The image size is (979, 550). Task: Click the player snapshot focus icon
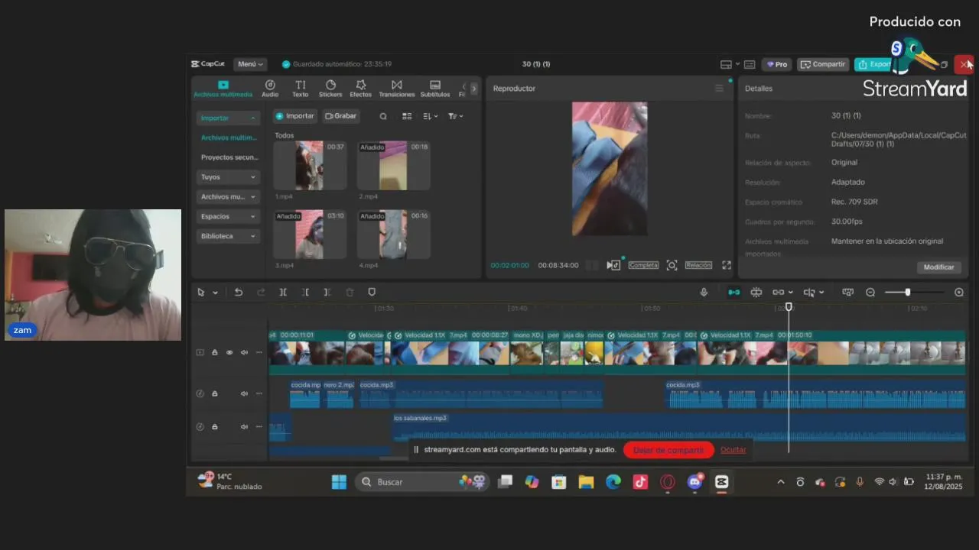[672, 265]
